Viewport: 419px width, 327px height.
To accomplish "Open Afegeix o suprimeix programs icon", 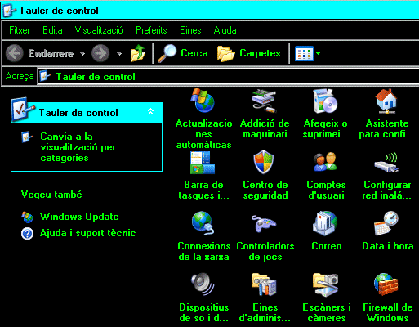I will 325,101.
